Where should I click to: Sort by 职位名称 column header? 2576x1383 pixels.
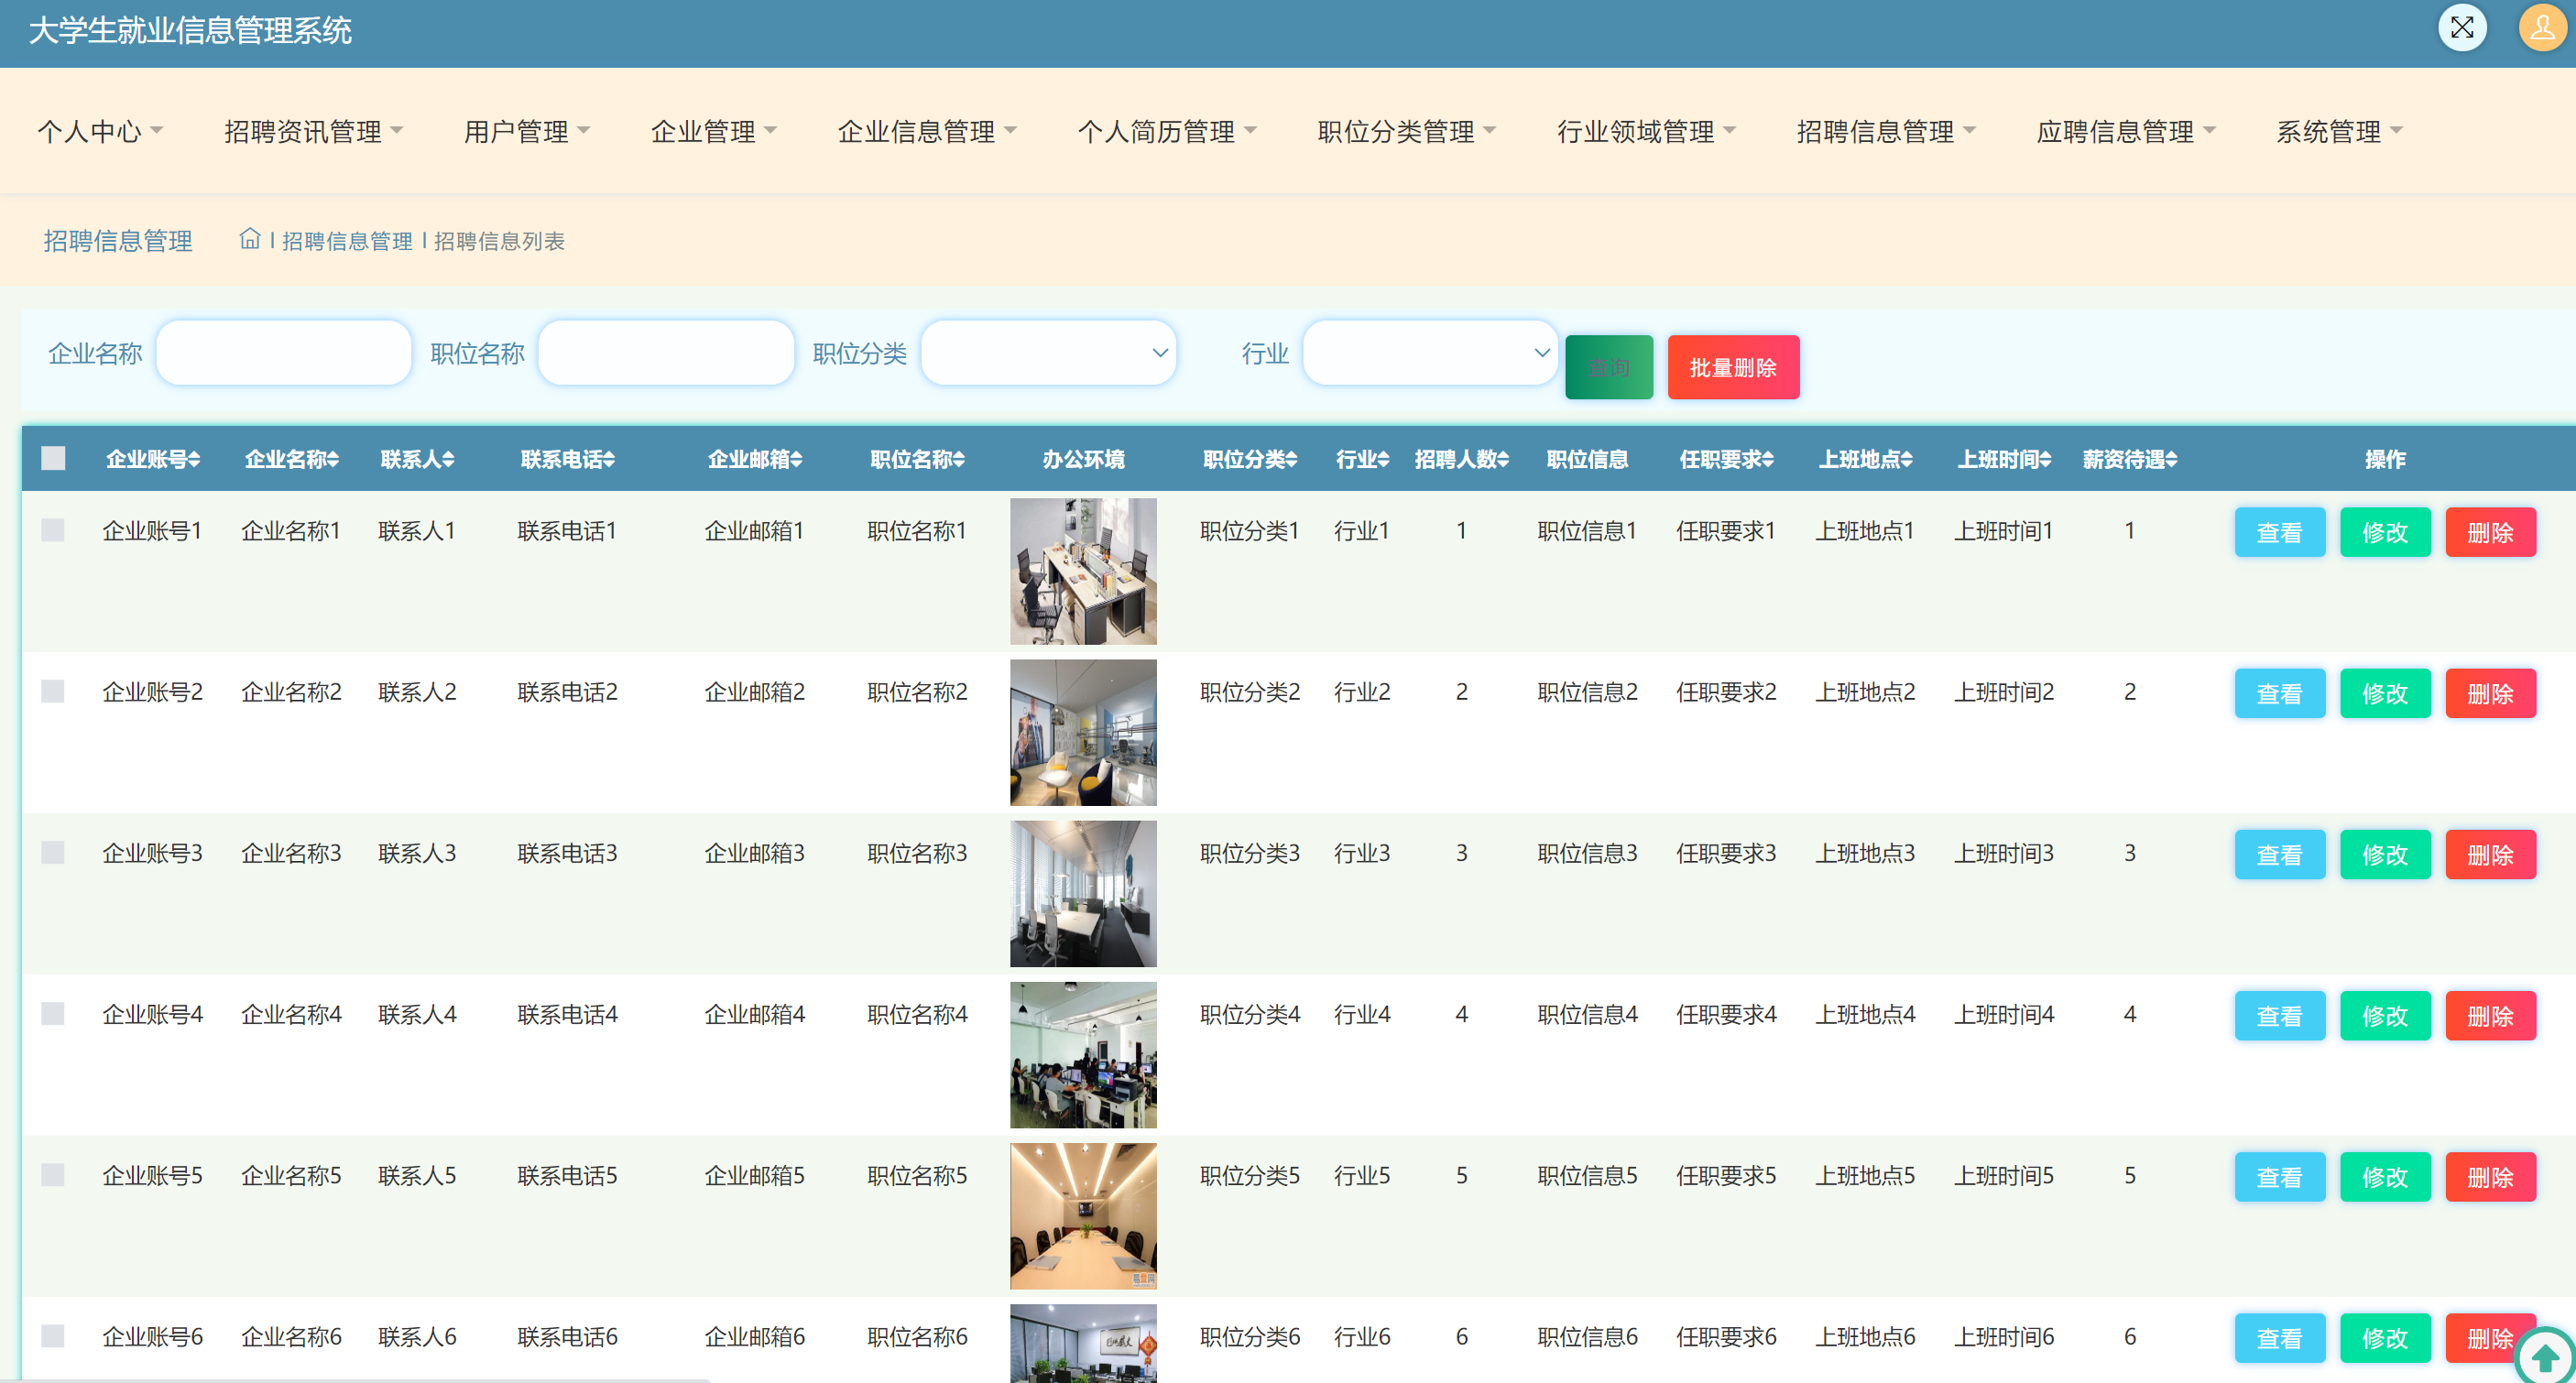tap(917, 459)
